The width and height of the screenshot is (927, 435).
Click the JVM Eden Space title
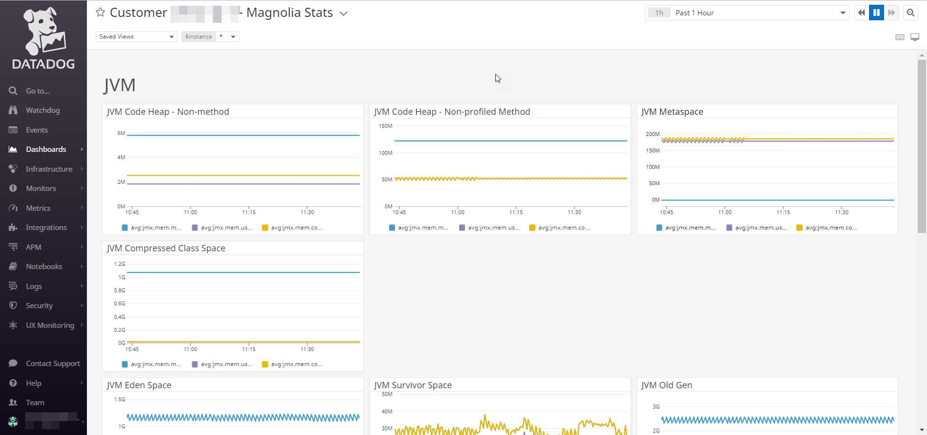point(139,385)
